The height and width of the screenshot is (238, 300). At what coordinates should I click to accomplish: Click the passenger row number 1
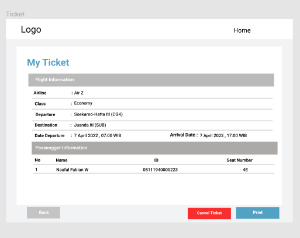coord(36,170)
